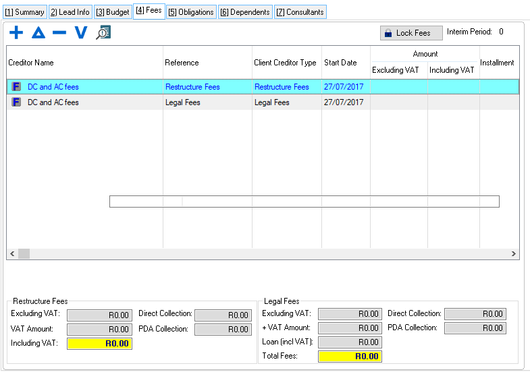Click the grid's left scroll arrow
Image resolution: width=530 pixels, height=372 pixels.
tap(11, 254)
